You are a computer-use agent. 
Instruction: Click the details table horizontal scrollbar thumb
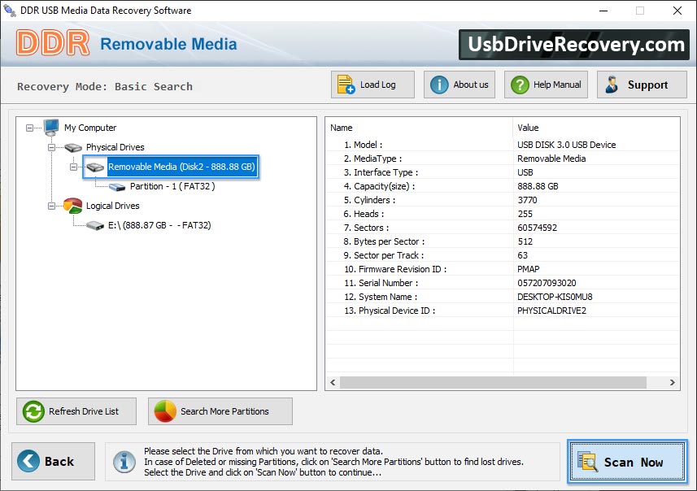click(493, 383)
